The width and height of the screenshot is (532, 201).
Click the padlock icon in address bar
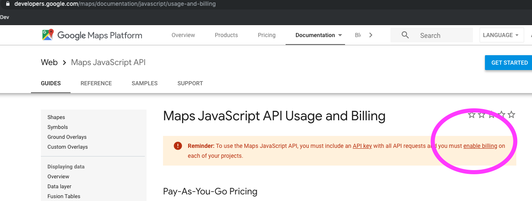(x=7, y=4)
